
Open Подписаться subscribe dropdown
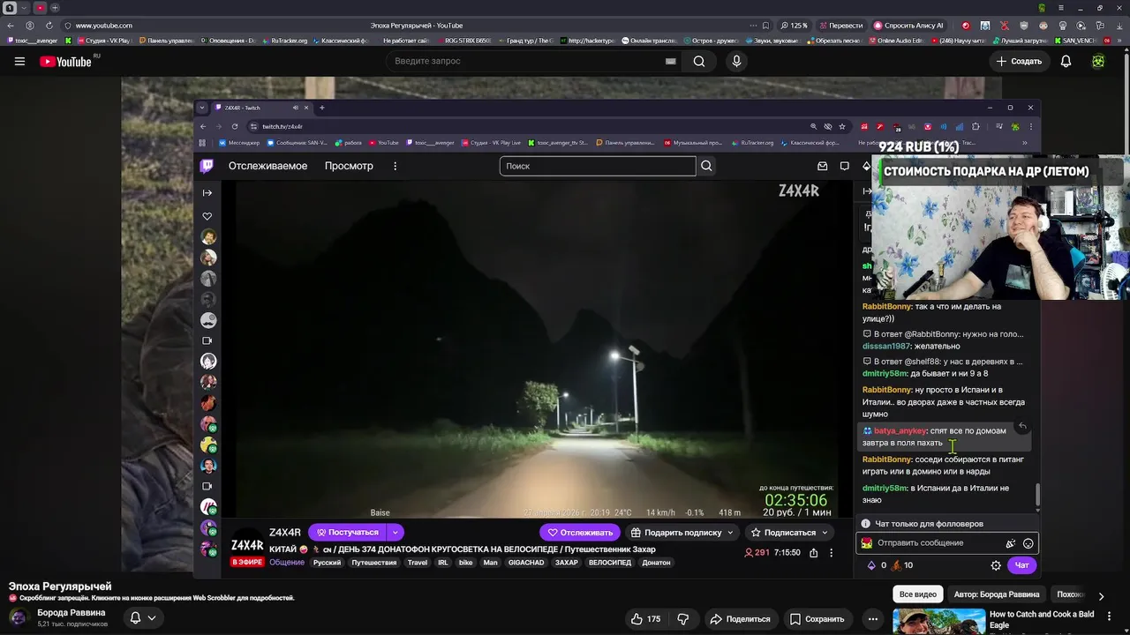[x=789, y=532]
